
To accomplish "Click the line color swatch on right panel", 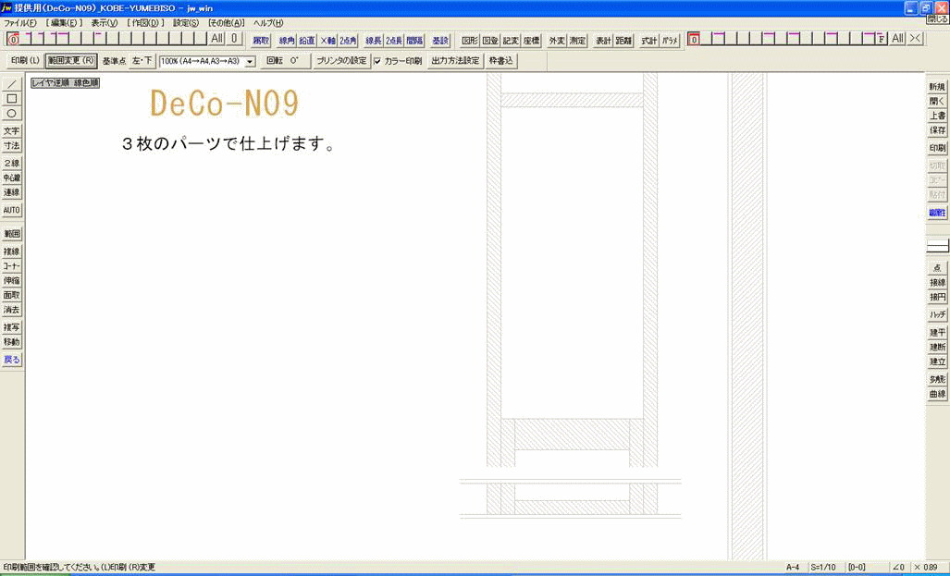I will tap(937, 246).
